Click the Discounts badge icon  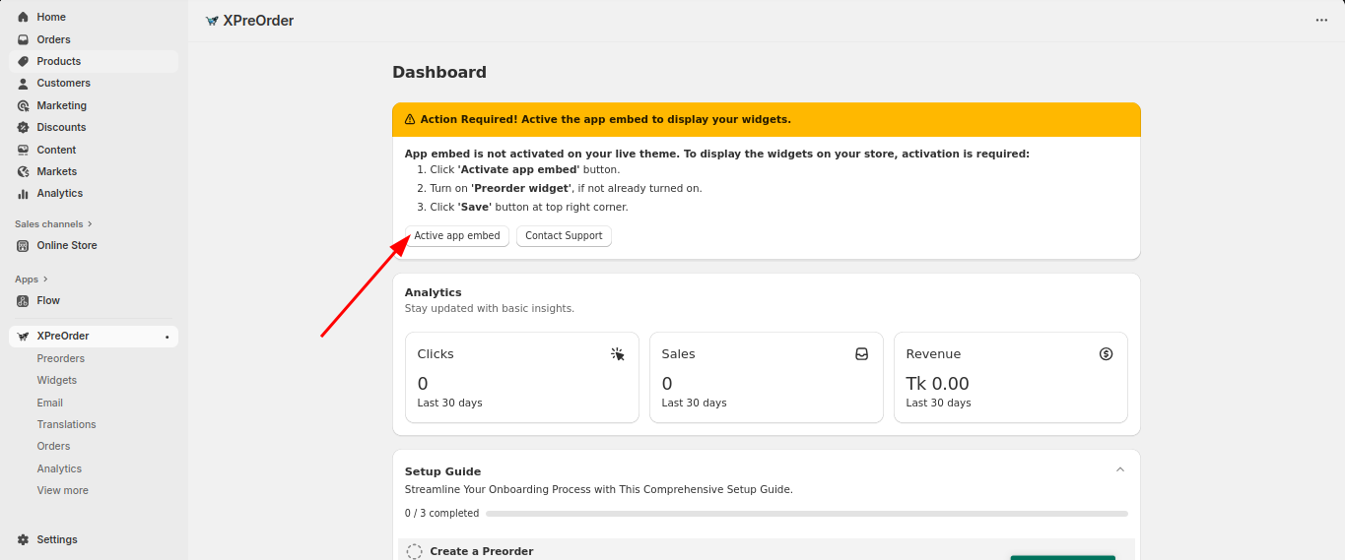click(x=23, y=127)
